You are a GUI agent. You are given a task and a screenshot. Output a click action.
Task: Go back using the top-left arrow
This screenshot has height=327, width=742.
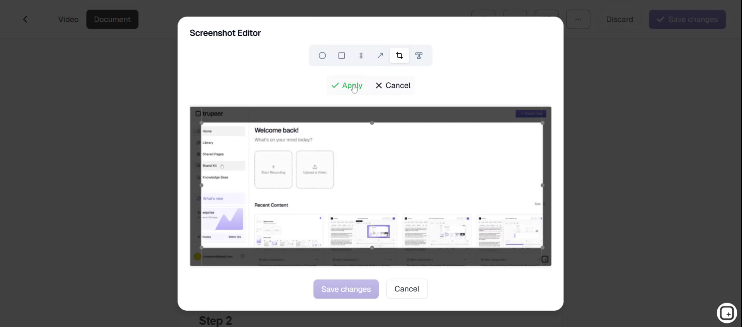click(25, 19)
